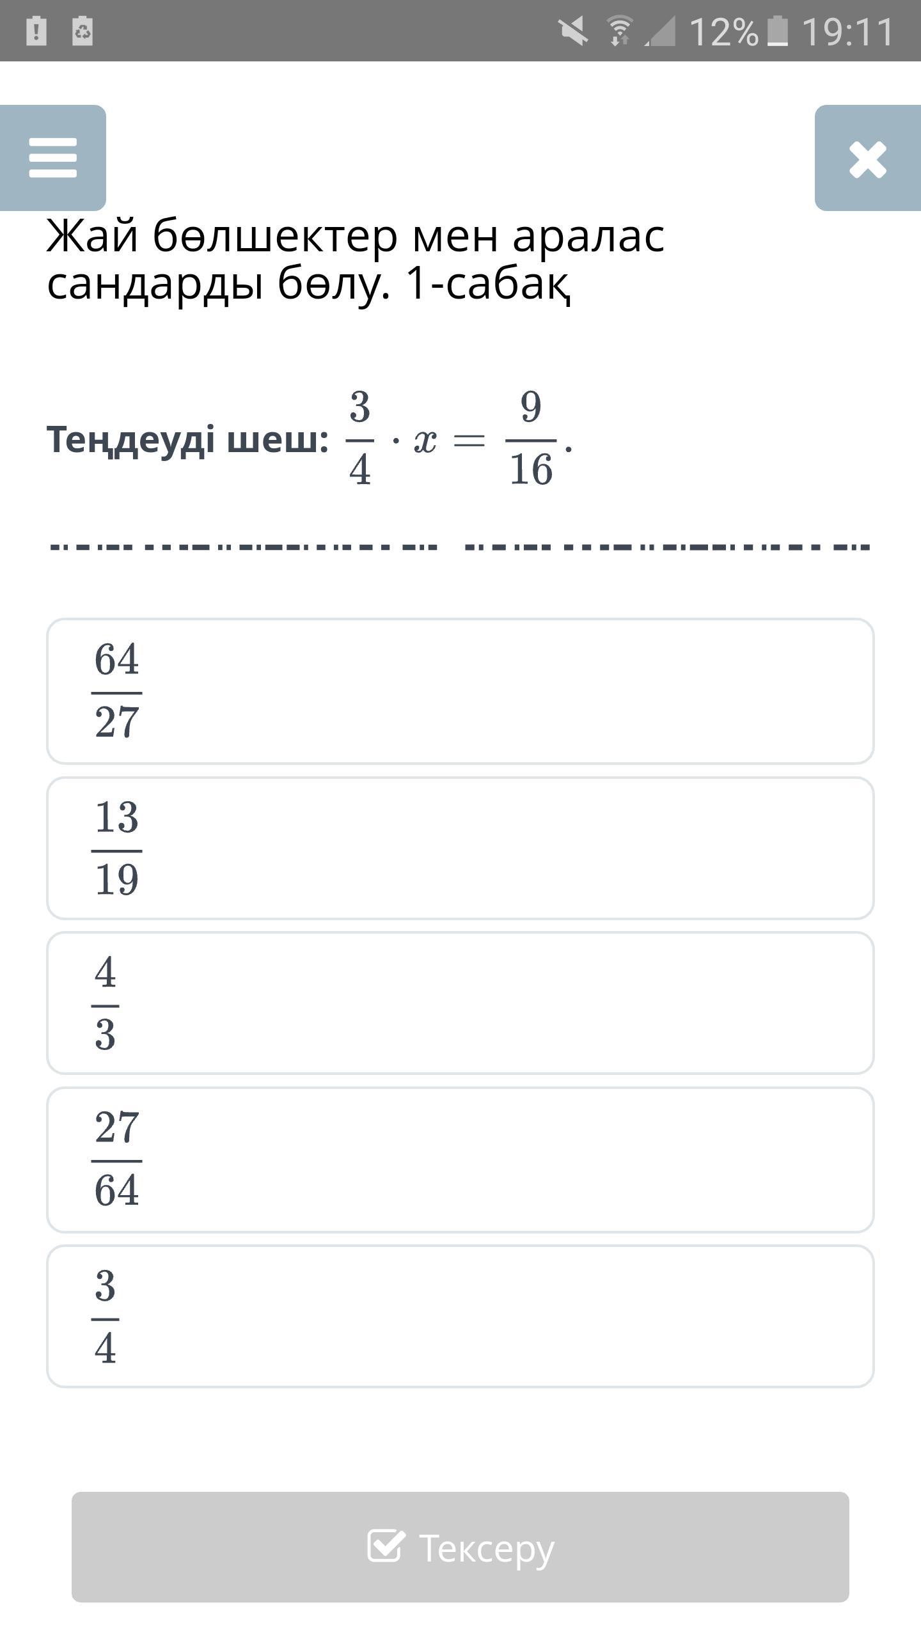
Task: Tap the alert notification icon
Action: pos(36,31)
